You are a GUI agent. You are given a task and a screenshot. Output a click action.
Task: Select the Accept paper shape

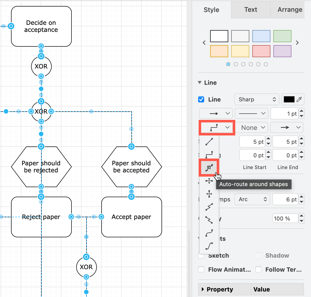point(132,217)
